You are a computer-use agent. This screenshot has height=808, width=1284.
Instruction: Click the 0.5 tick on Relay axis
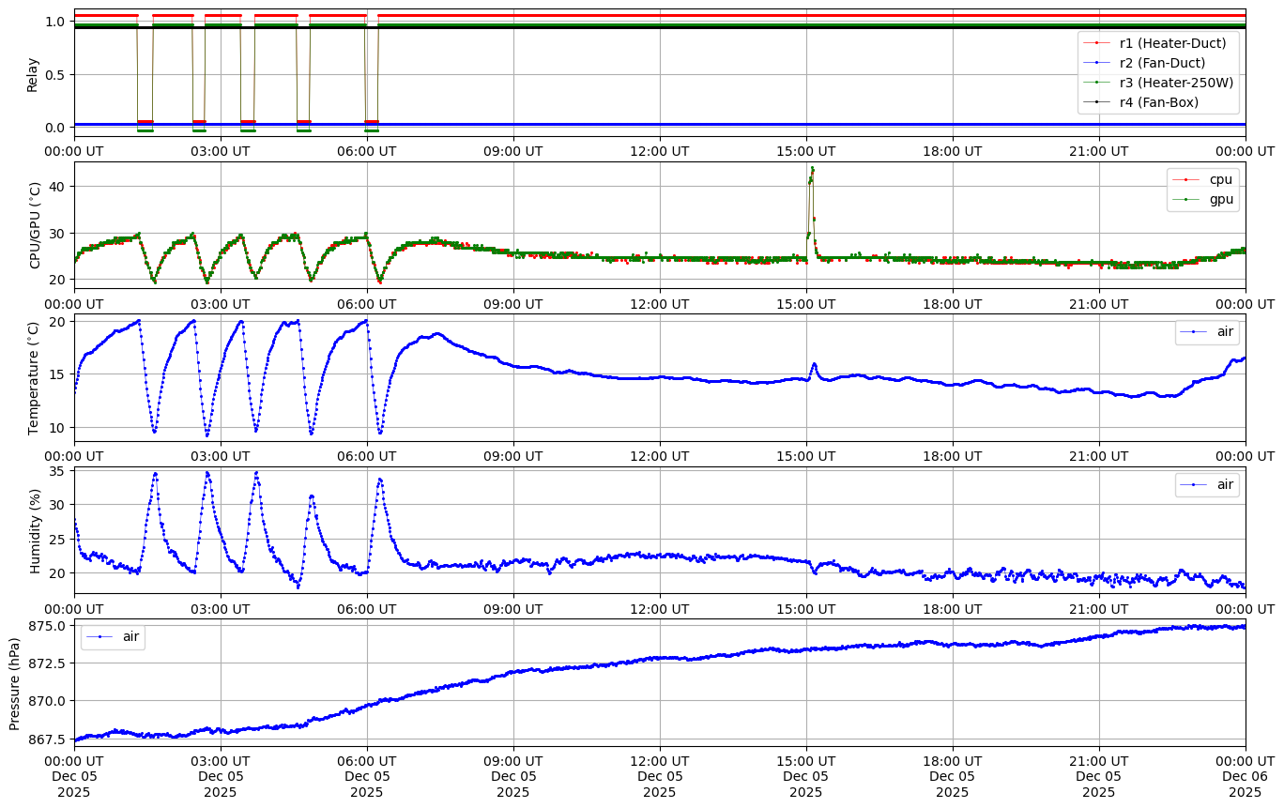(x=54, y=75)
